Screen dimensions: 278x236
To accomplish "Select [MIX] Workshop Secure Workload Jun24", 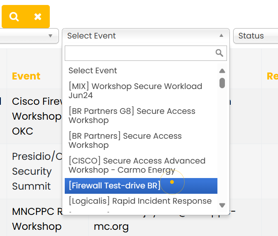I will pos(135,91).
